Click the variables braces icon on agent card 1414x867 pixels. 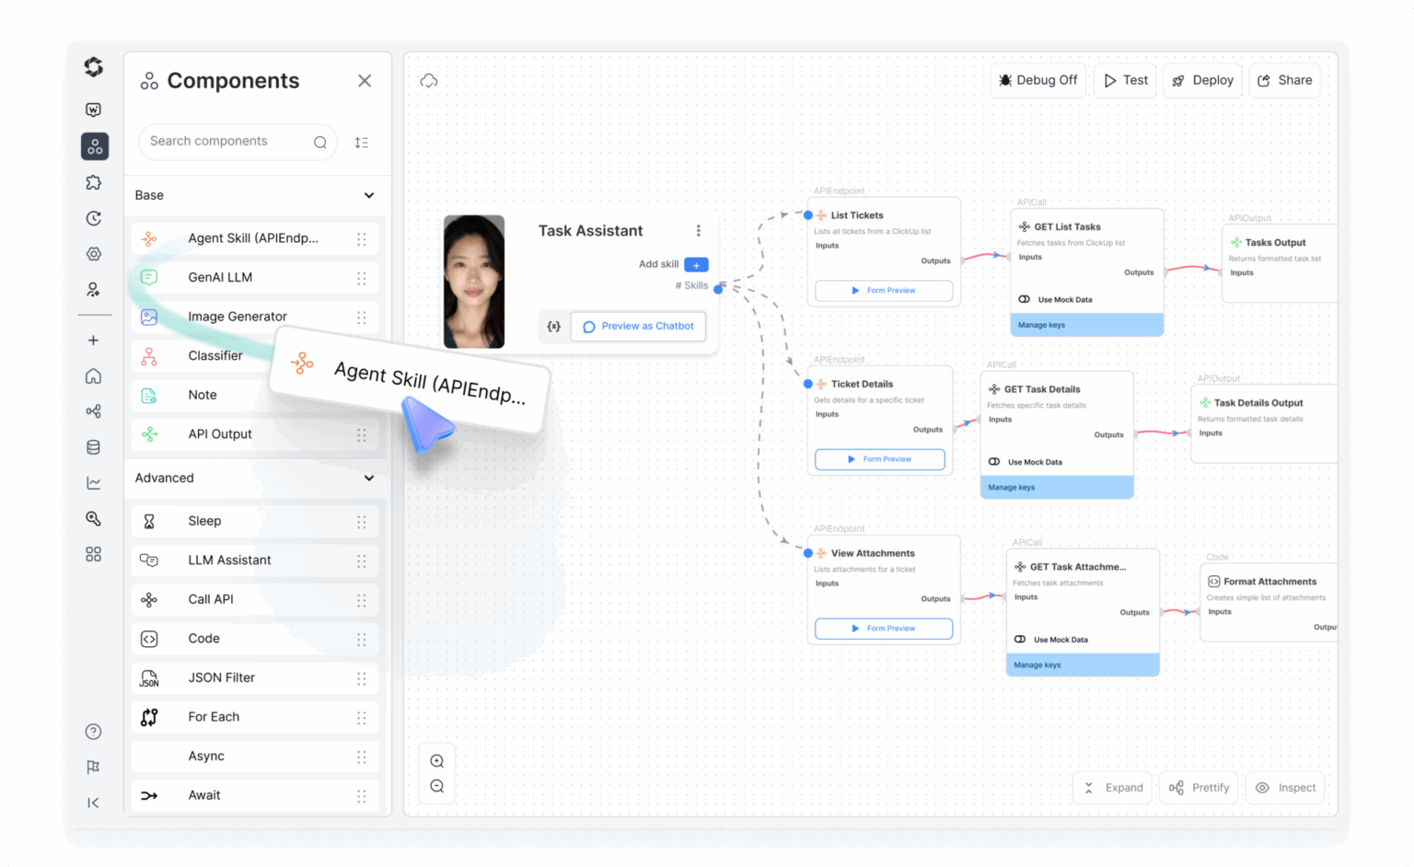click(x=553, y=327)
